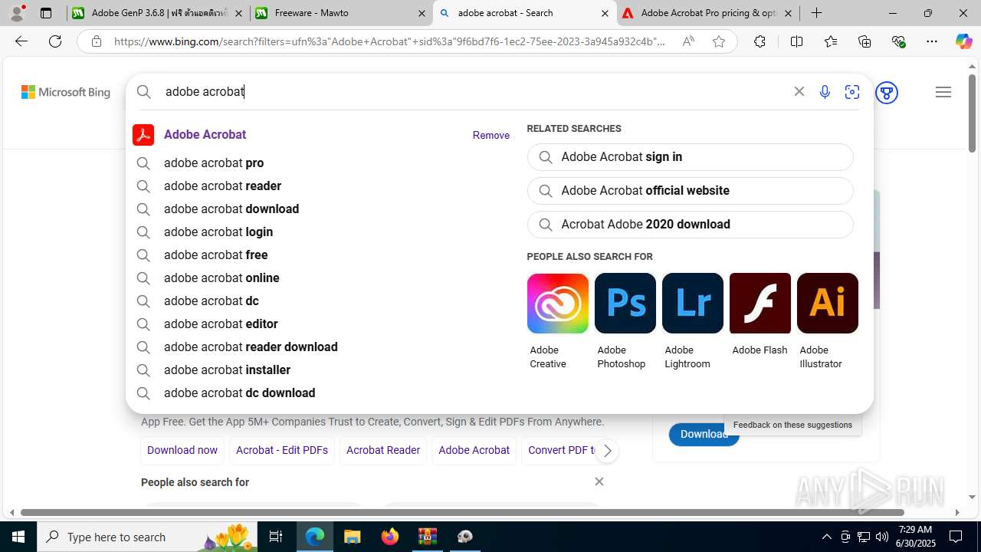Toggle Read aloud in address bar

click(688, 41)
